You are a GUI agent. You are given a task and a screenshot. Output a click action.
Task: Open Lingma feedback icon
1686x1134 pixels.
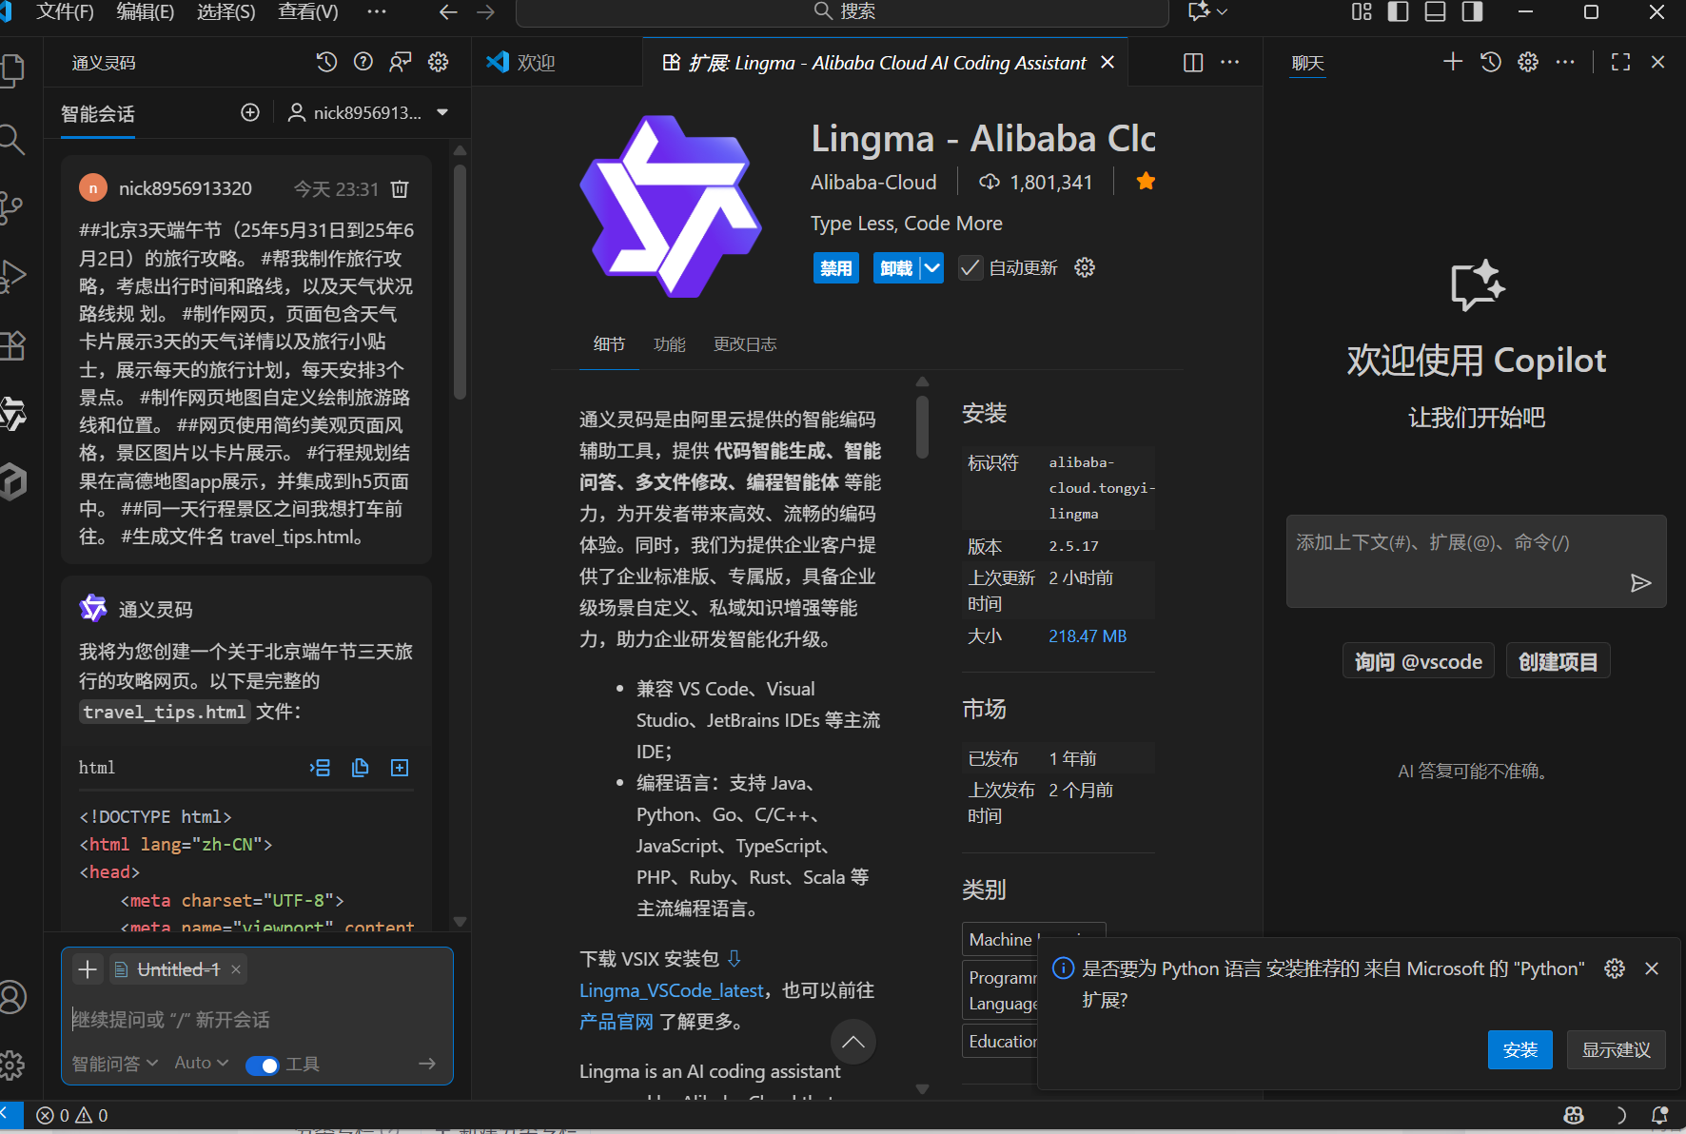(401, 62)
